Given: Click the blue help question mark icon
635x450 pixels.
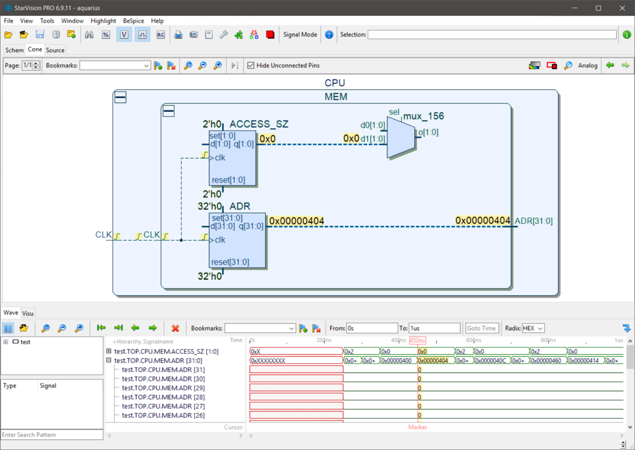Looking at the screenshot, I should (329, 35).
